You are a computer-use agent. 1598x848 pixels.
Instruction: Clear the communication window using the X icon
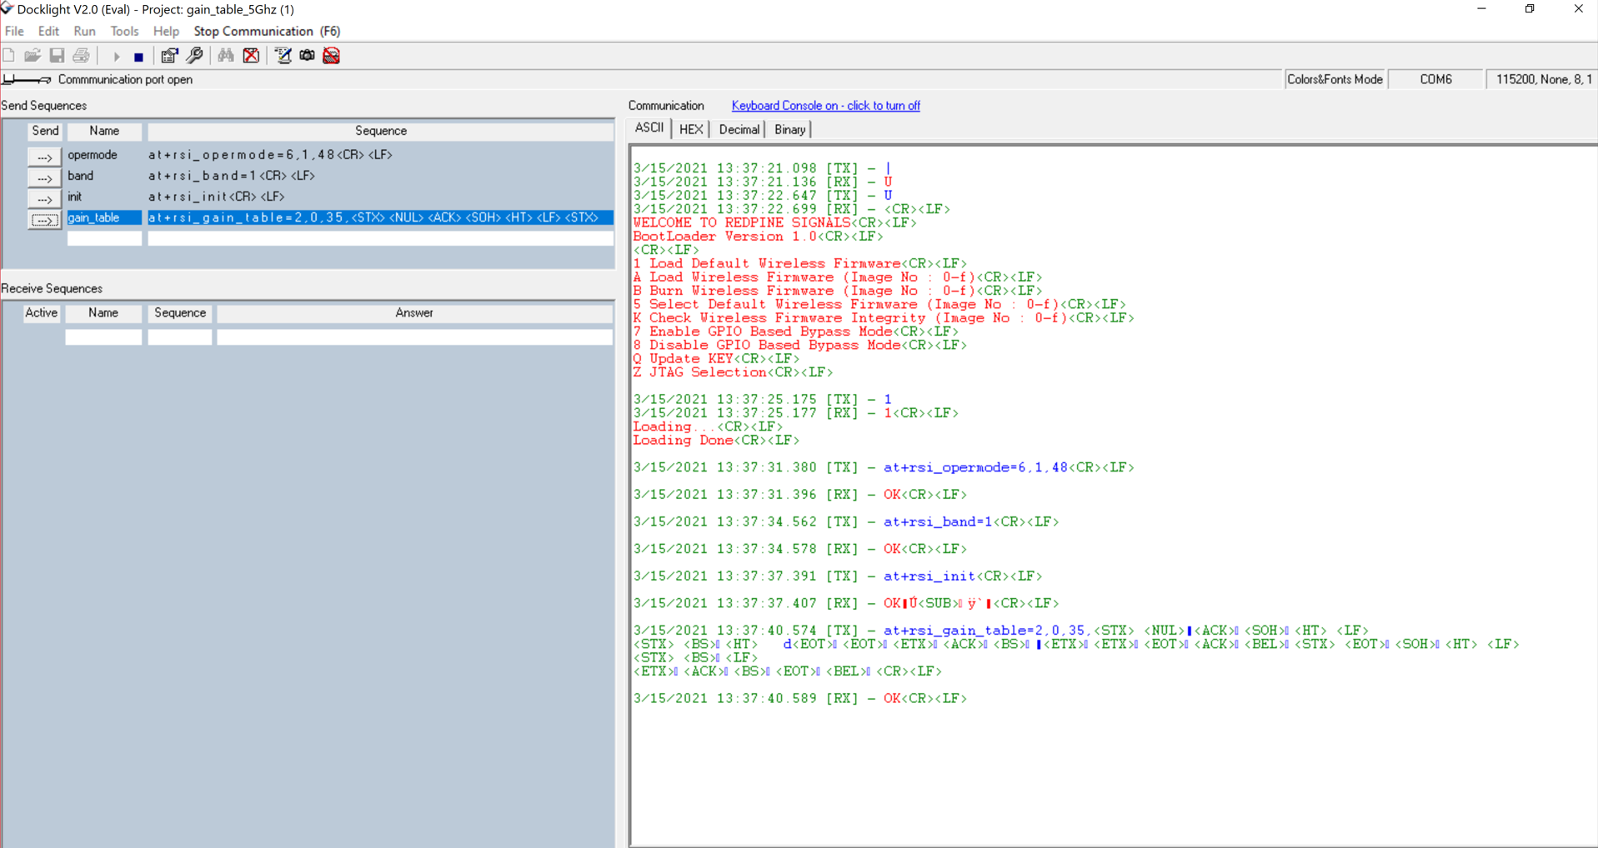(252, 55)
